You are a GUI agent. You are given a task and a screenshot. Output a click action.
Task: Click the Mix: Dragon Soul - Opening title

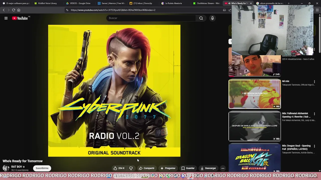click(x=296, y=147)
